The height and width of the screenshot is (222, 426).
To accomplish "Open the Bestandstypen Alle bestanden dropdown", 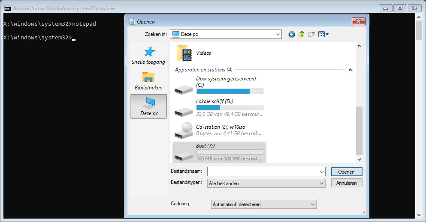I will click(x=266, y=183).
